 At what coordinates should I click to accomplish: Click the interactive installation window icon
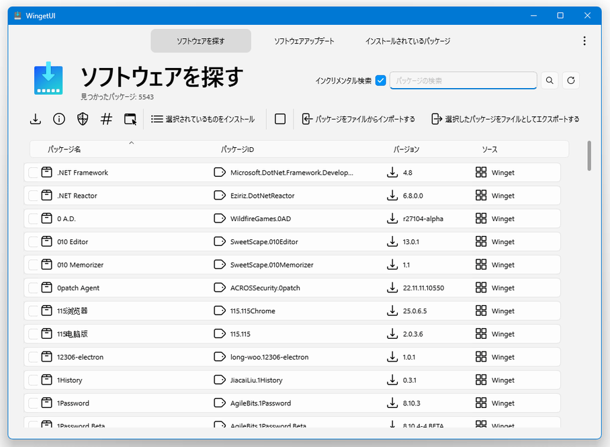tap(130, 119)
